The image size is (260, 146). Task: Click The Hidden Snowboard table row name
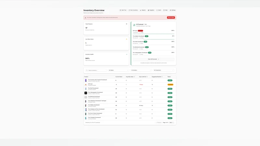pos(94,105)
